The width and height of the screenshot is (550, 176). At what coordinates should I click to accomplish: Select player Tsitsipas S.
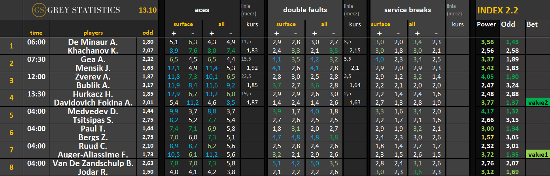click(93, 120)
